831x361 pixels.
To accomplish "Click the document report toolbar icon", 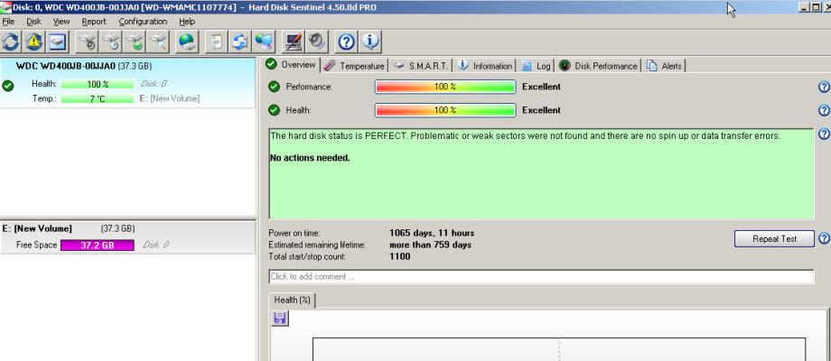I will click(216, 42).
